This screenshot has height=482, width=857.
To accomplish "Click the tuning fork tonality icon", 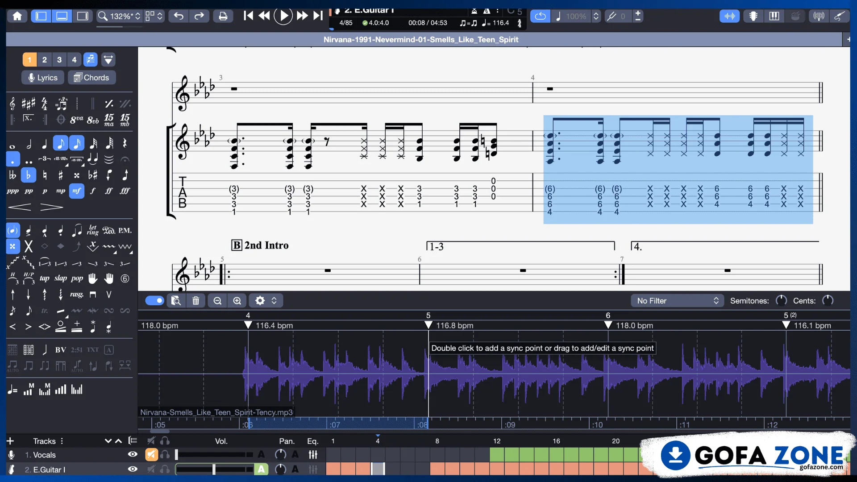I will coord(612,16).
